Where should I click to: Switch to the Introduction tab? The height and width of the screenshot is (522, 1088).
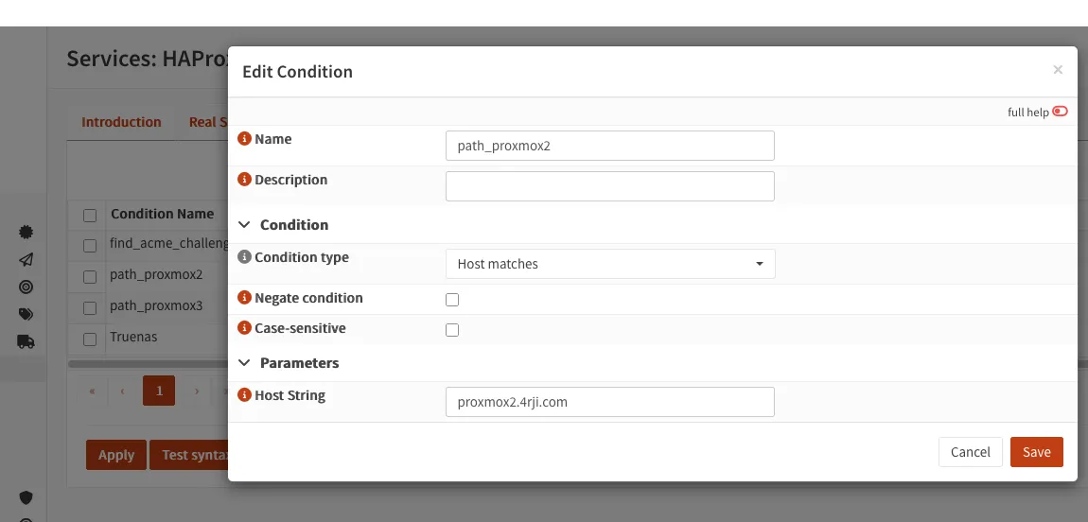pyautogui.click(x=121, y=122)
